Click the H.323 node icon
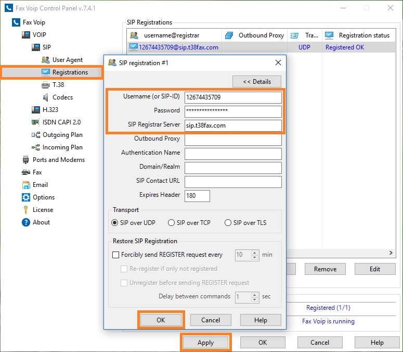Screen dimensions: 403x352 (36, 110)
